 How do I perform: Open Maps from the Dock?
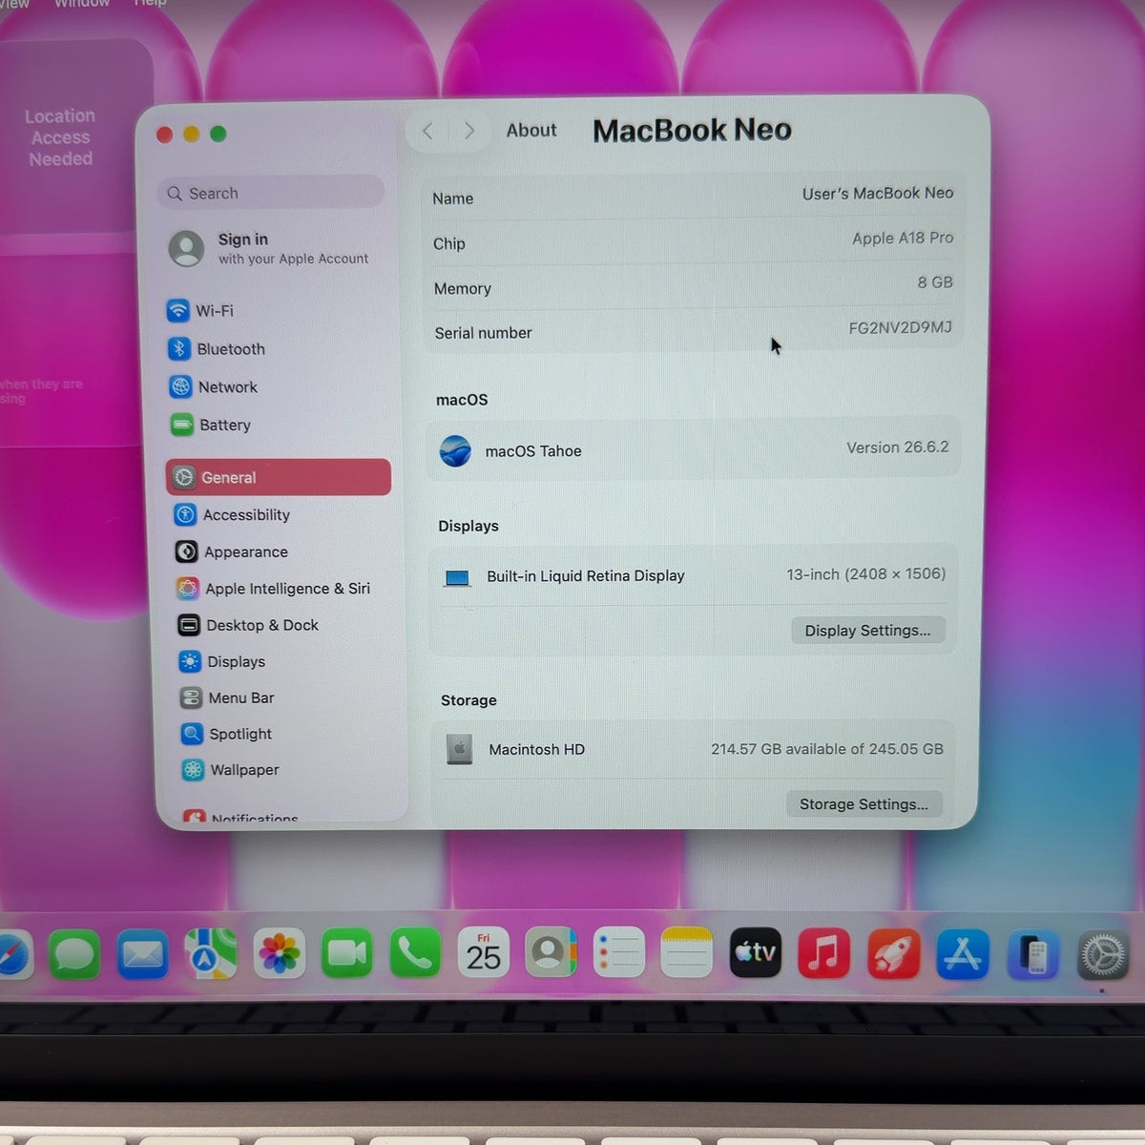(211, 953)
